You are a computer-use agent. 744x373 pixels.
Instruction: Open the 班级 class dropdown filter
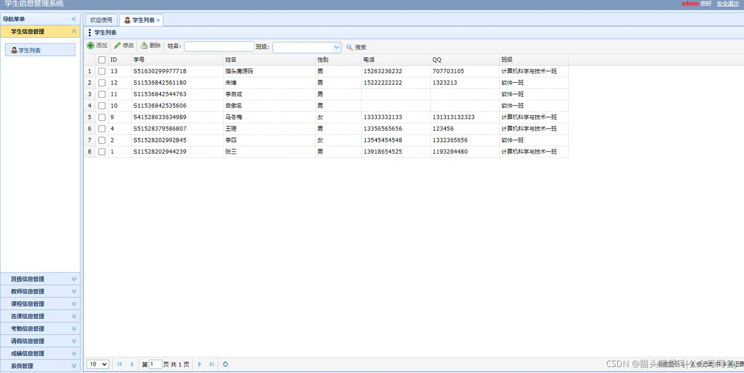point(337,47)
